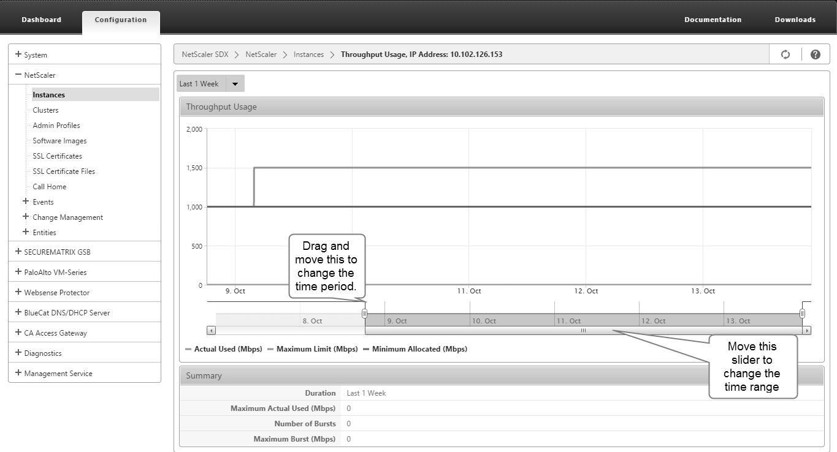Viewport: 837px width, 452px height.
Task: Open the Downloads menu item
Action: click(795, 20)
